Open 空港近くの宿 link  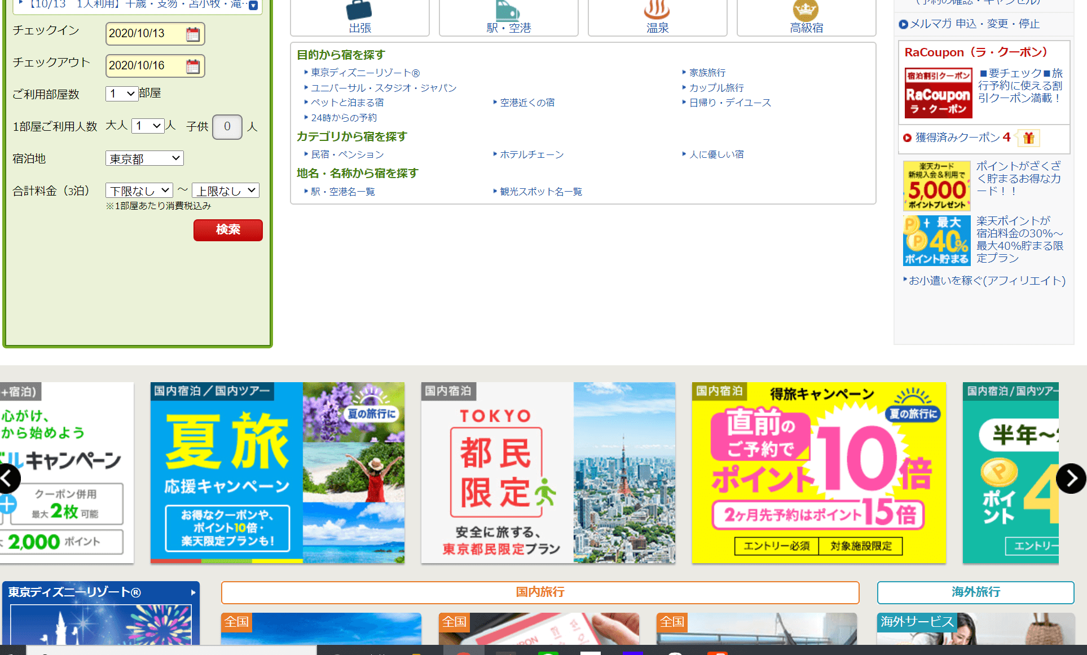(527, 103)
